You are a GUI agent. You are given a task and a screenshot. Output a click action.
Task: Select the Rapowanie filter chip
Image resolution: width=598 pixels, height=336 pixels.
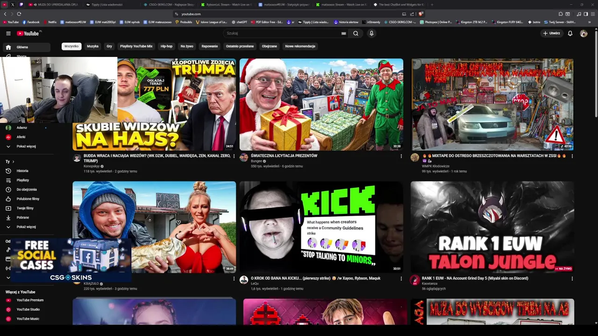[210, 46]
